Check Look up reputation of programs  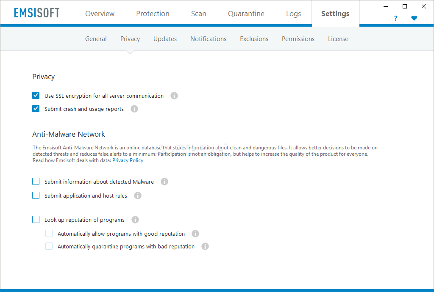(x=36, y=219)
